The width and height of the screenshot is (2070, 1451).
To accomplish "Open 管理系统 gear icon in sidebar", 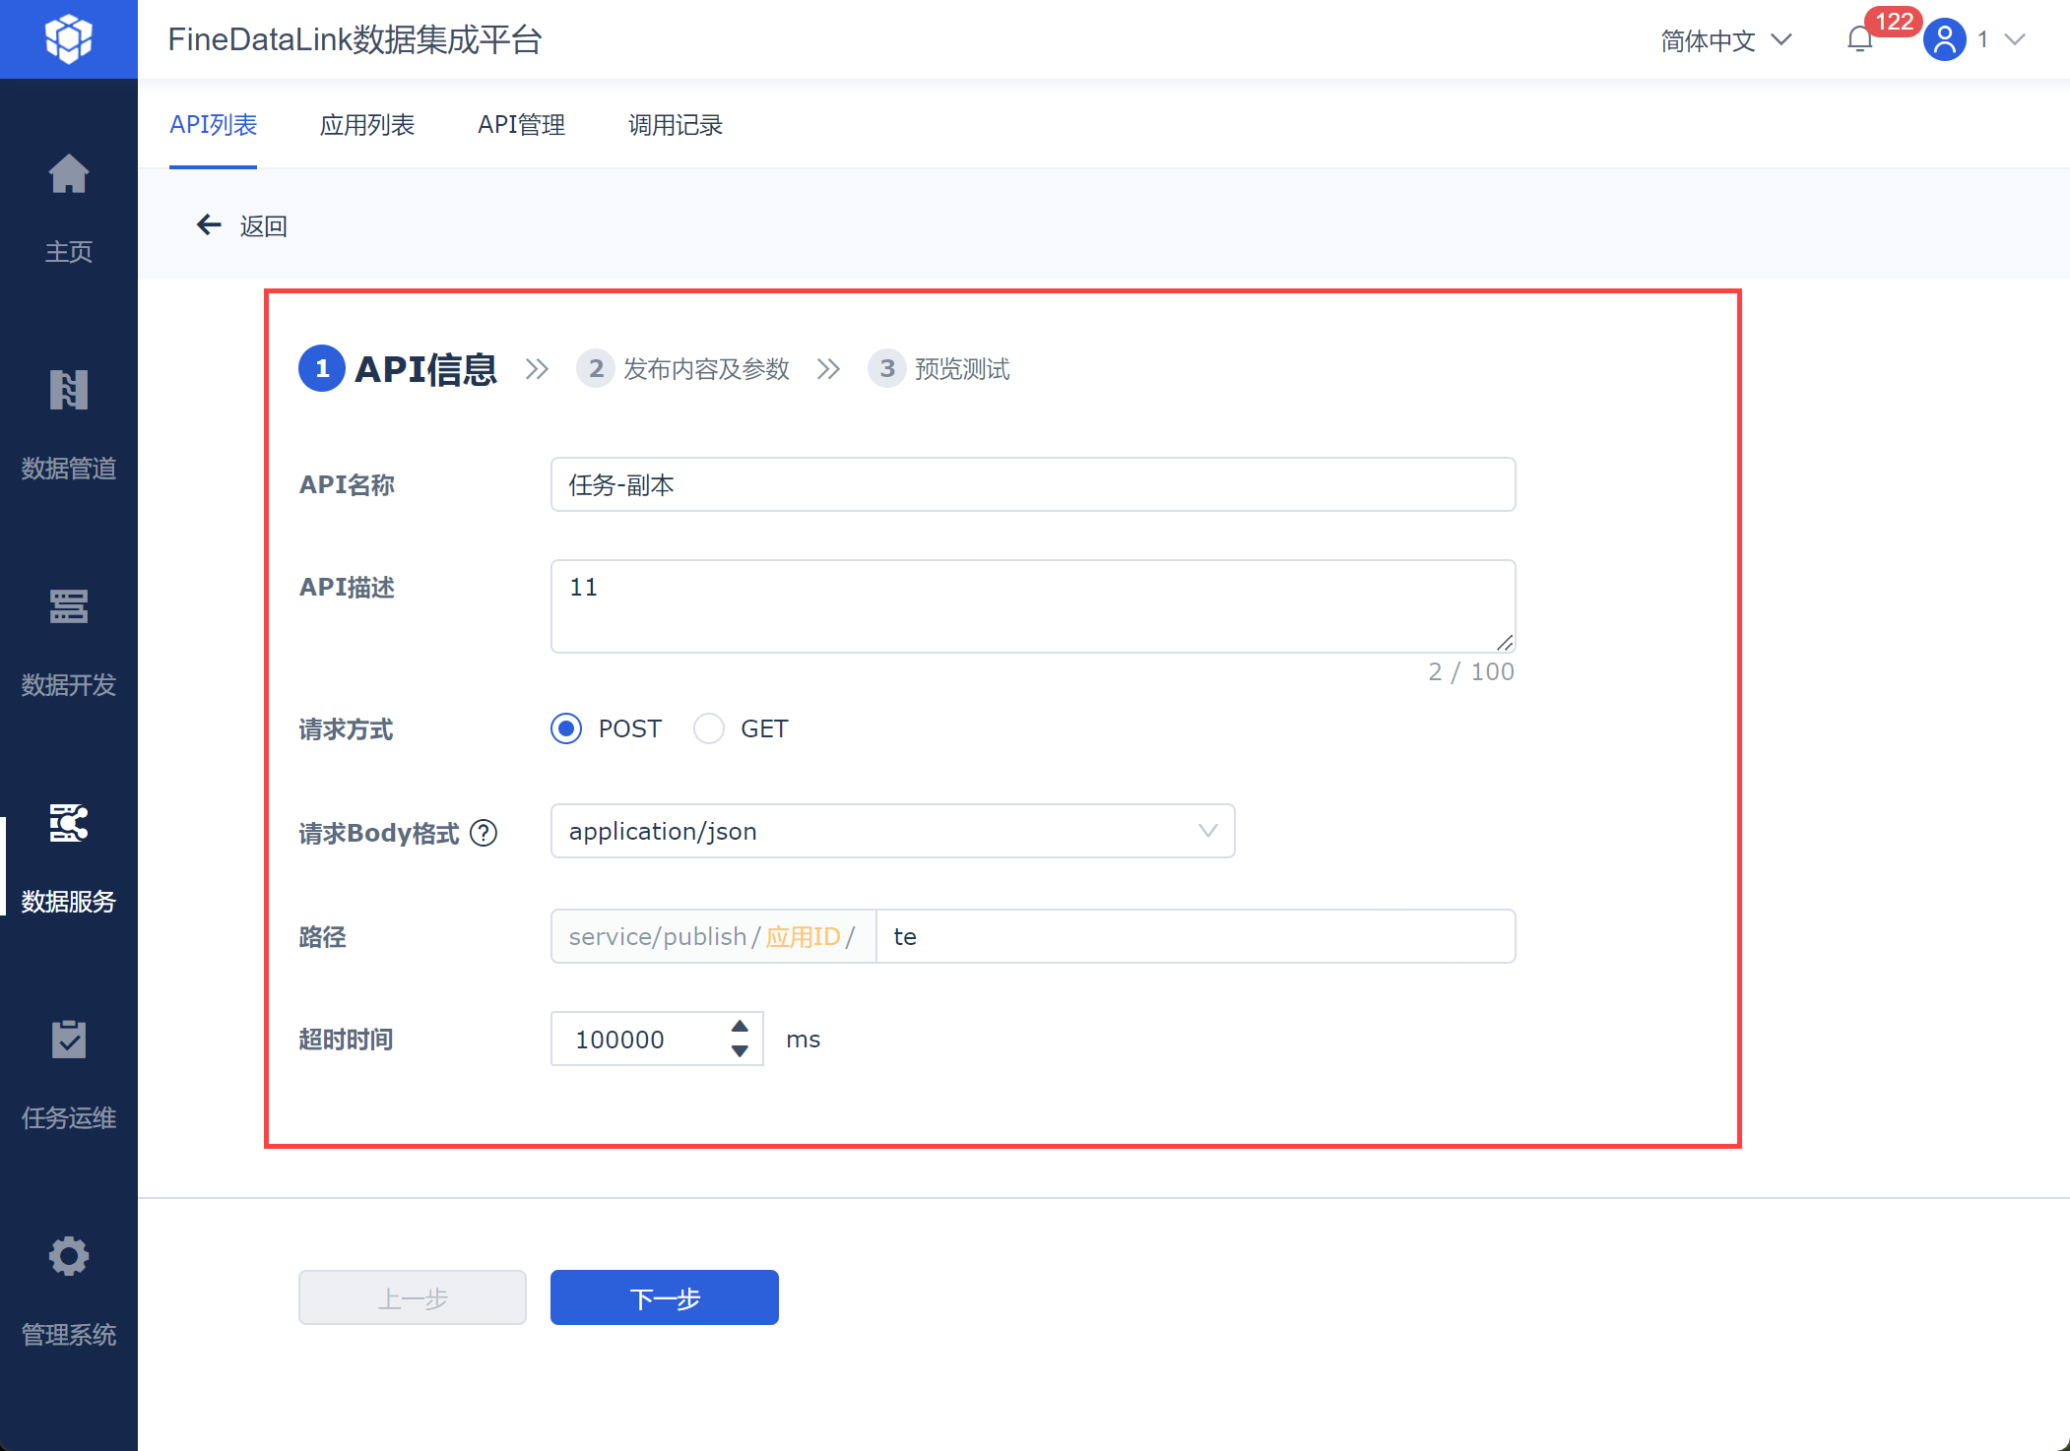I will [68, 1256].
